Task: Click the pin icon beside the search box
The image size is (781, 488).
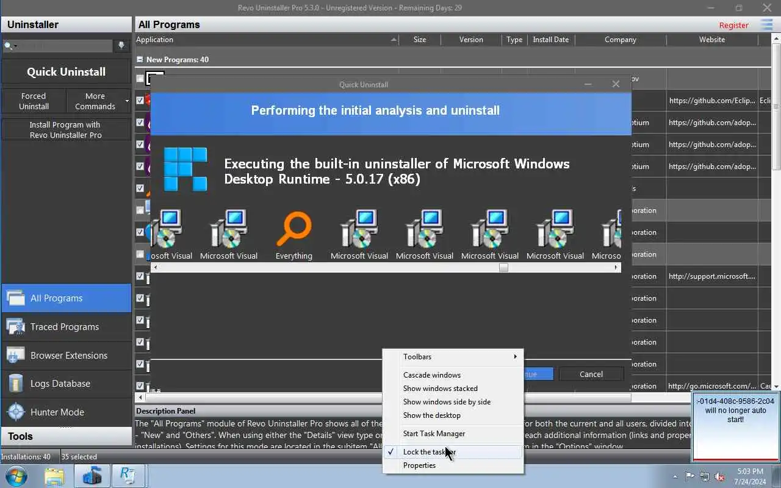Action: [x=121, y=45]
